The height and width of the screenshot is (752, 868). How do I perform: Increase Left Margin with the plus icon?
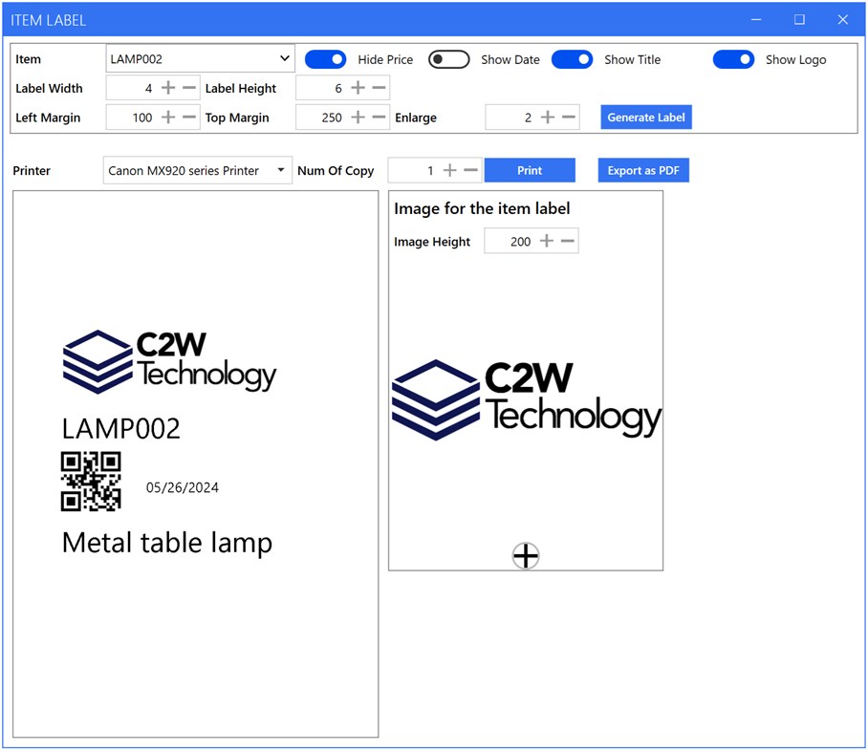click(167, 118)
